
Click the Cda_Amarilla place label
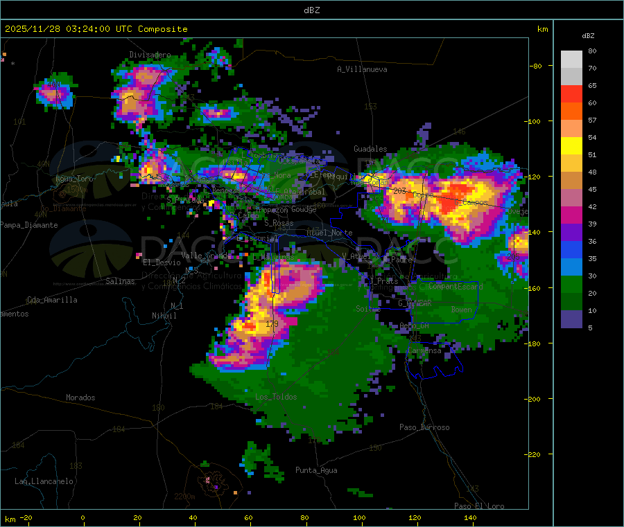(x=52, y=300)
